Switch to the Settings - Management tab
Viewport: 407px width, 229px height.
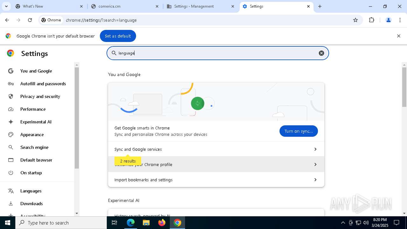pos(200,6)
